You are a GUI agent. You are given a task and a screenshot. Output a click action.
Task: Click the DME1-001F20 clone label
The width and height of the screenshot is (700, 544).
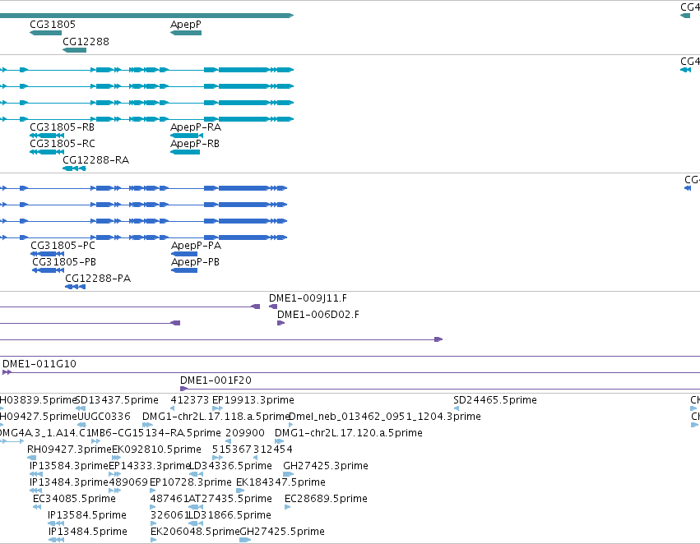[216, 380]
